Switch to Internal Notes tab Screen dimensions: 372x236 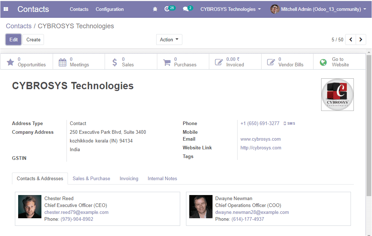[x=162, y=178]
